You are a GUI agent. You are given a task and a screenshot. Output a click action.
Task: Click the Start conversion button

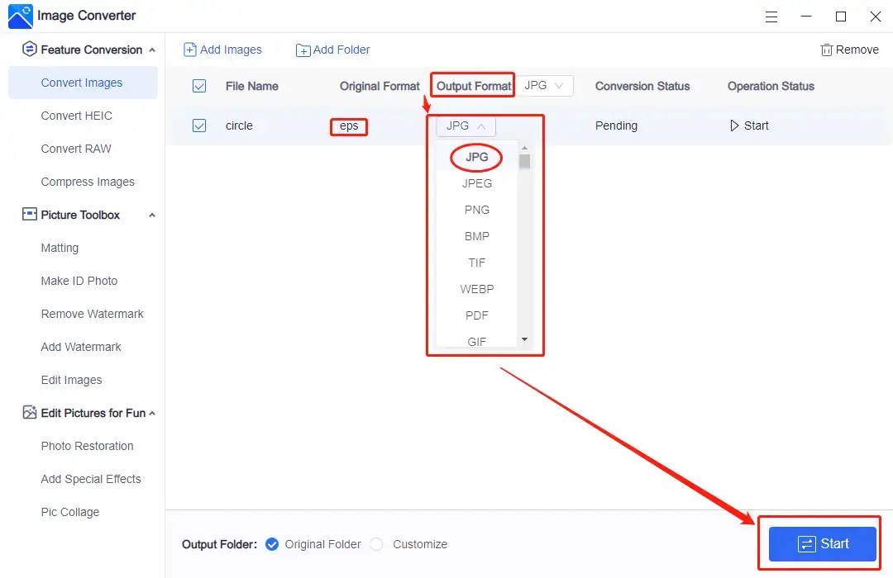[x=820, y=543]
